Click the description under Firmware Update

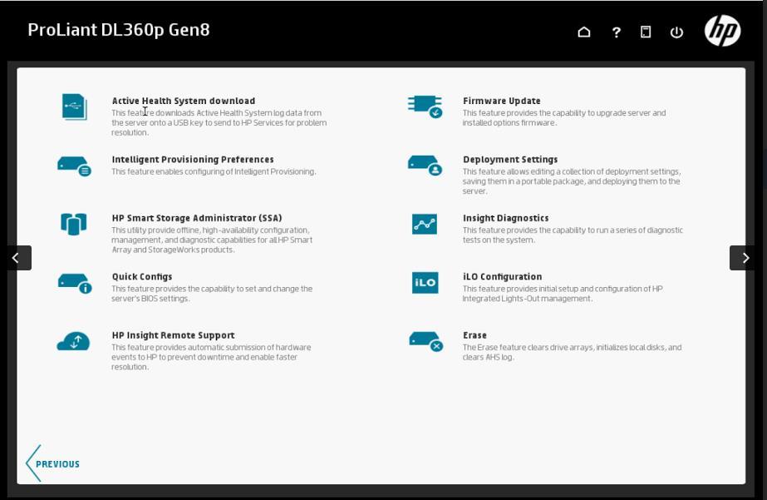(x=564, y=118)
